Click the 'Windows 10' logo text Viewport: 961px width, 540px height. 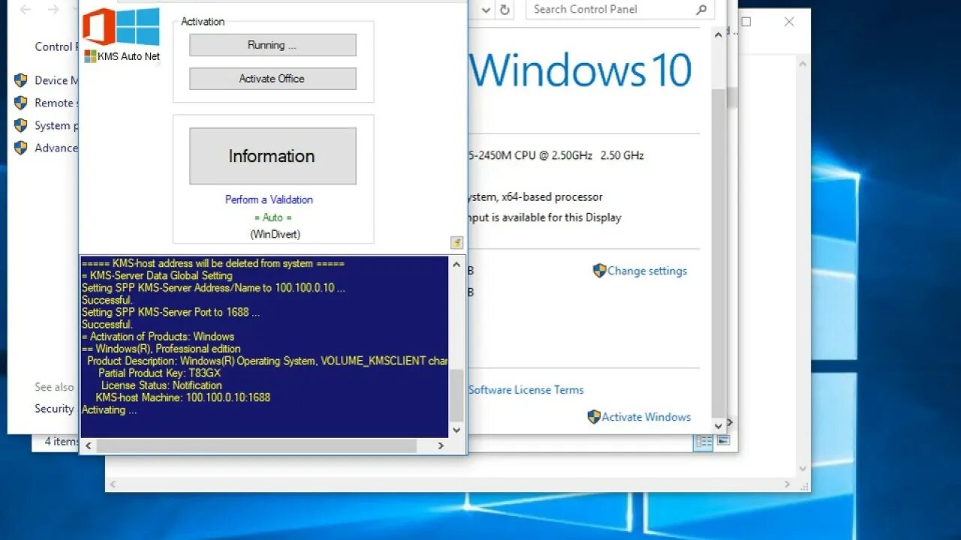coord(580,70)
